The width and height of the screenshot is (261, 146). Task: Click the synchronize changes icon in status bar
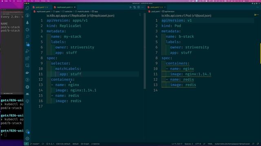click(x=43, y=144)
